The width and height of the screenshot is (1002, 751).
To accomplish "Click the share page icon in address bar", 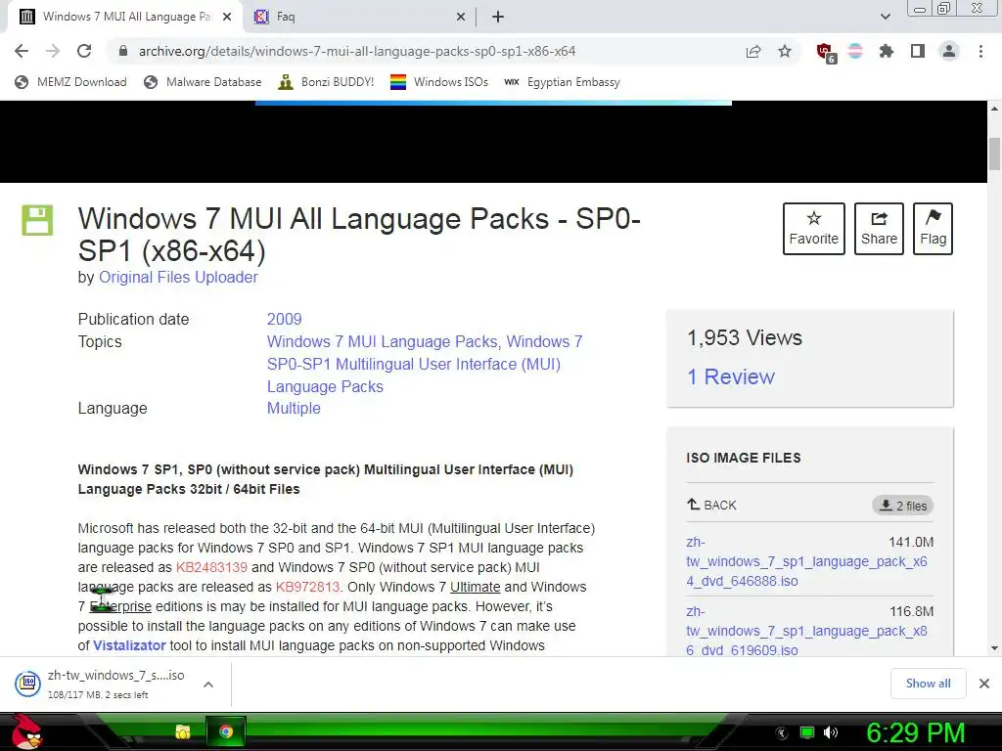I will (753, 51).
